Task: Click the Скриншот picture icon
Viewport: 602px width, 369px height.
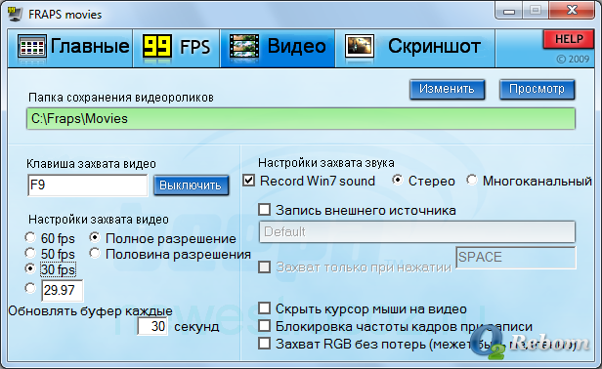Action: [360, 47]
